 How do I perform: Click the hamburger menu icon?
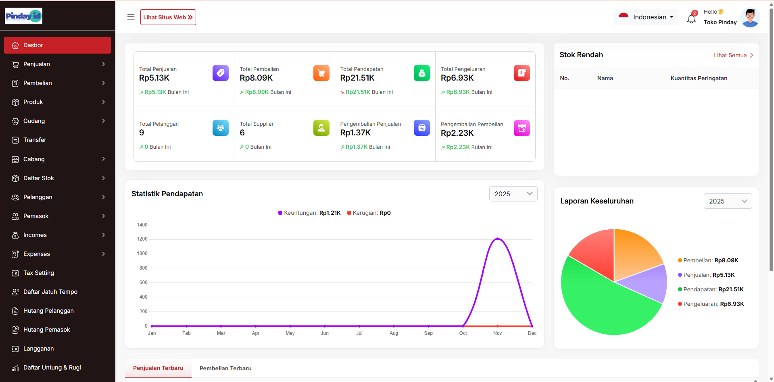coord(131,17)
